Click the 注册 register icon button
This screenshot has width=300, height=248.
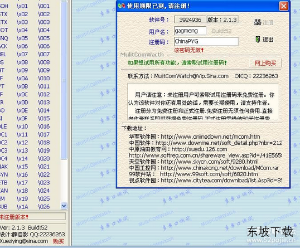(x=263, y=22)
